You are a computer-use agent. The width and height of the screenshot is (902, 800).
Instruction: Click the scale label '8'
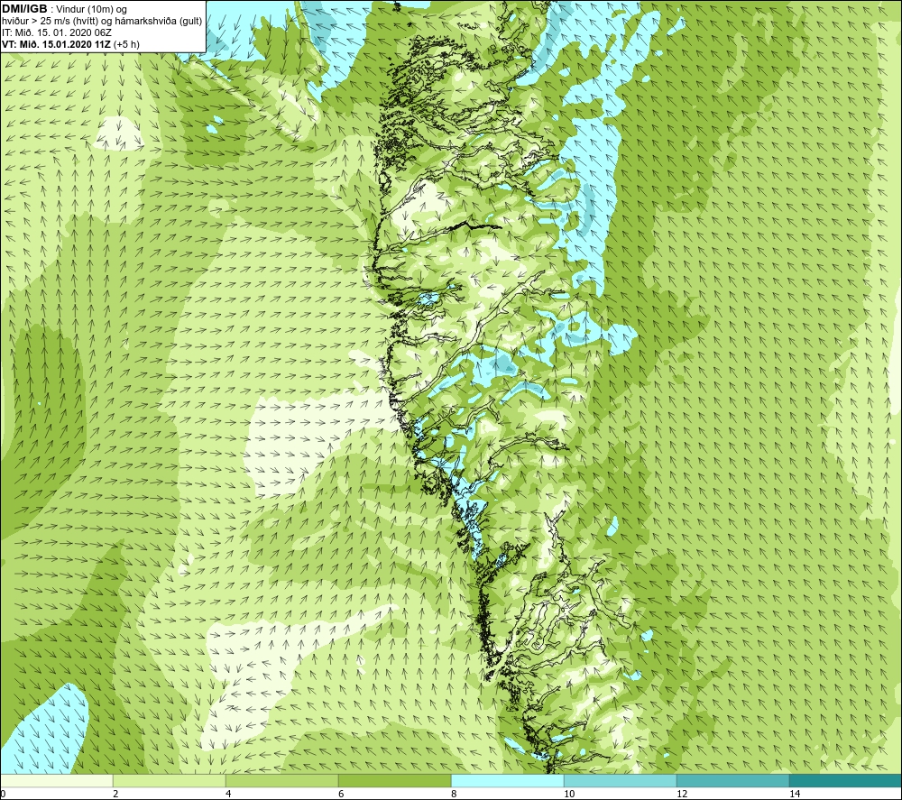click(454, 794)
